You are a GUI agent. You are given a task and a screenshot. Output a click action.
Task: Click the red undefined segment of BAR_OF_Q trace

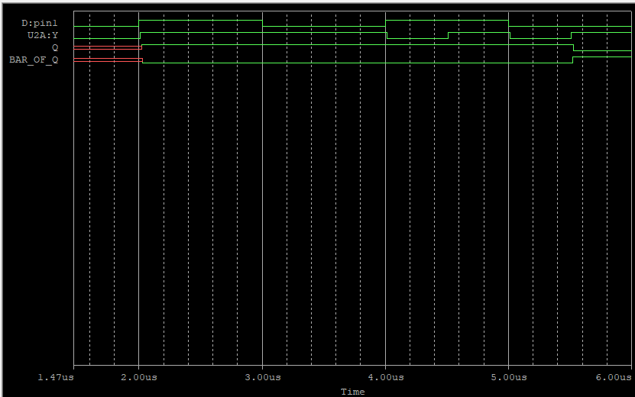coord(108,60)
